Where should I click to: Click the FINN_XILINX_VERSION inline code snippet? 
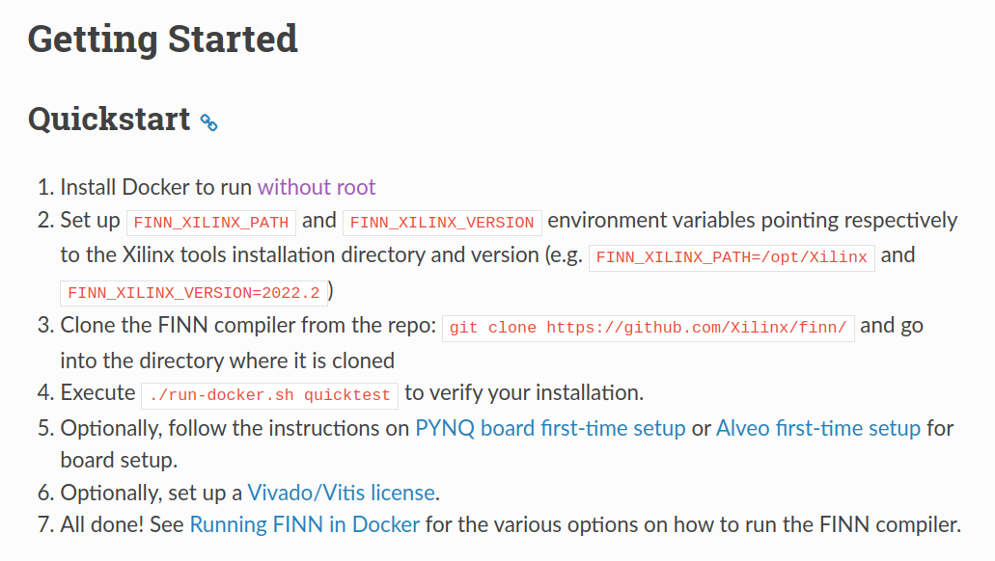tap(442, 222)
